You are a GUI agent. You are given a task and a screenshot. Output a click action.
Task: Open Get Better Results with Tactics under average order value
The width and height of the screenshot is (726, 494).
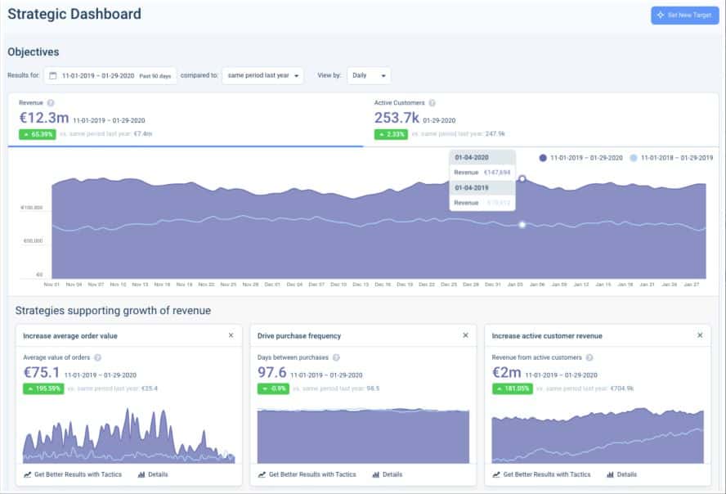[73, 474]
